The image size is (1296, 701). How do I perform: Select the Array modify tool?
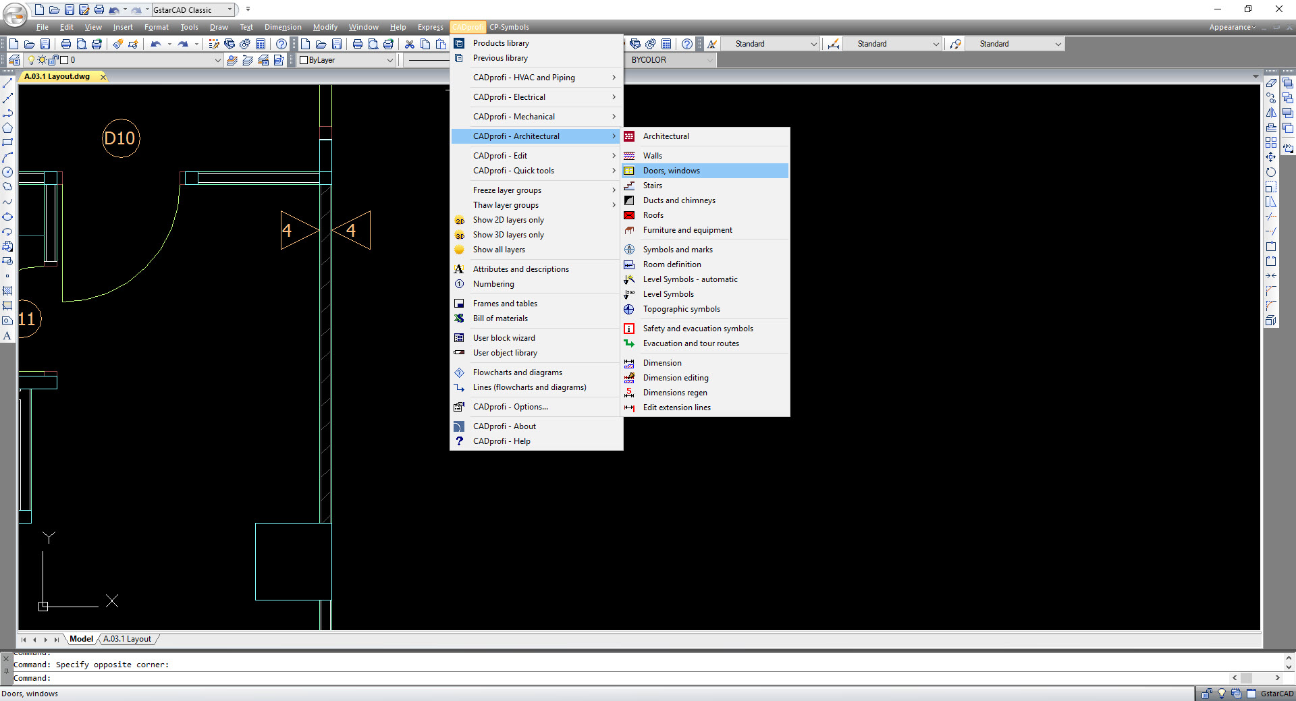1271,143
